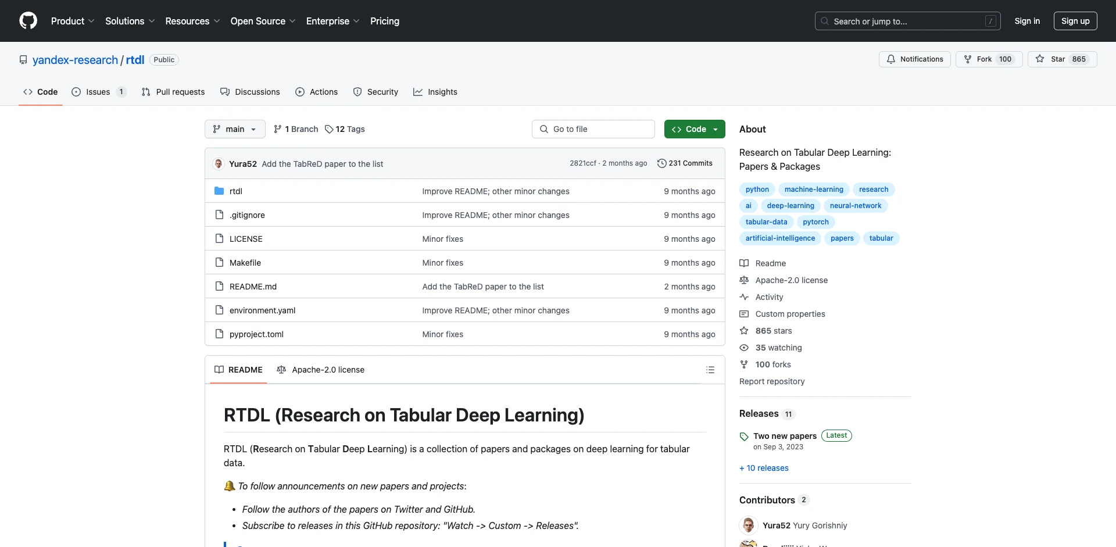View the 231 Commits history

click(685, 163)
